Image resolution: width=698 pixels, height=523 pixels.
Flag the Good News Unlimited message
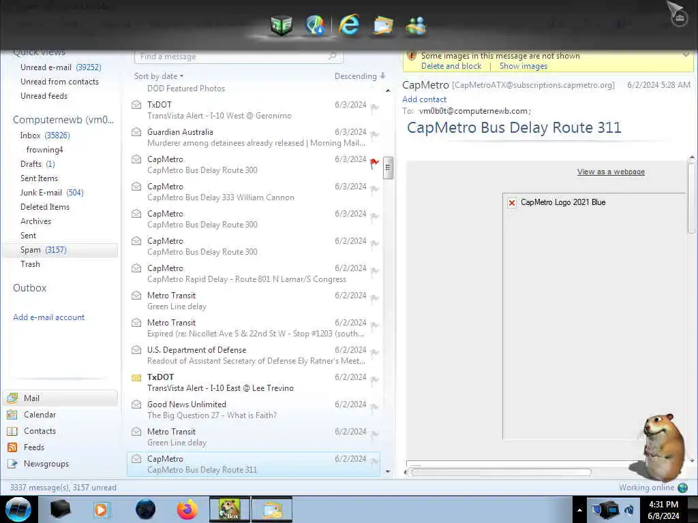click(x=374, y=407)
